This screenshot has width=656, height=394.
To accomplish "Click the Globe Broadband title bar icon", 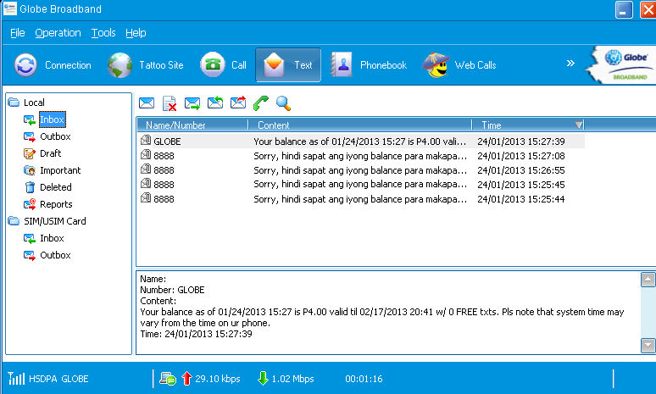I will tap(9, 8).
